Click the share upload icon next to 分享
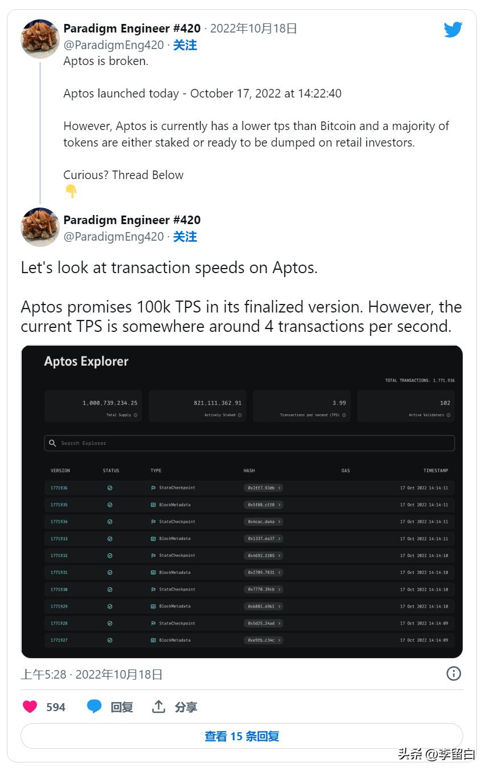This screenshot has height=771, width=486. (x=159, y=706)
